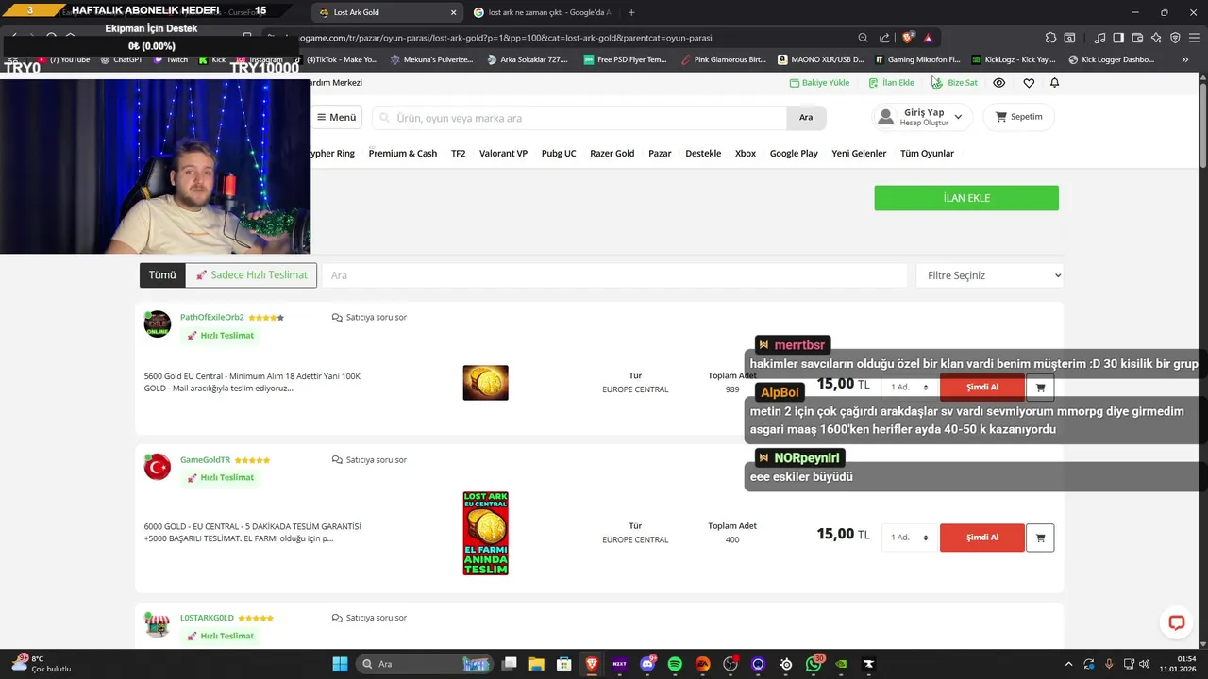Open the Brave Leo AI sparkle icon

[1156, 38]
